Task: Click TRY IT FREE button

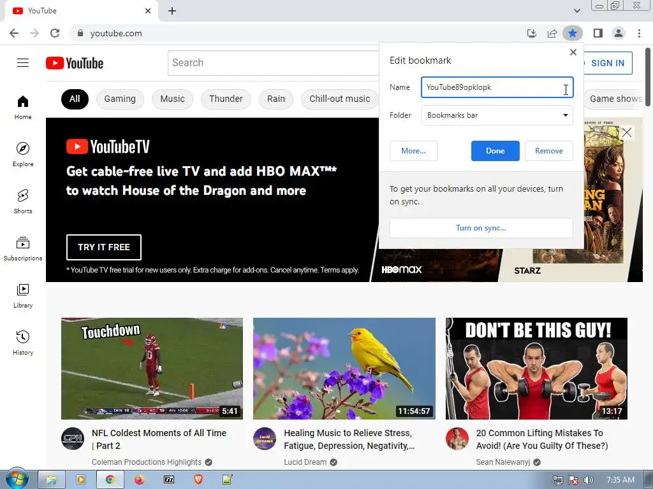Action: [x=104, y=247]
